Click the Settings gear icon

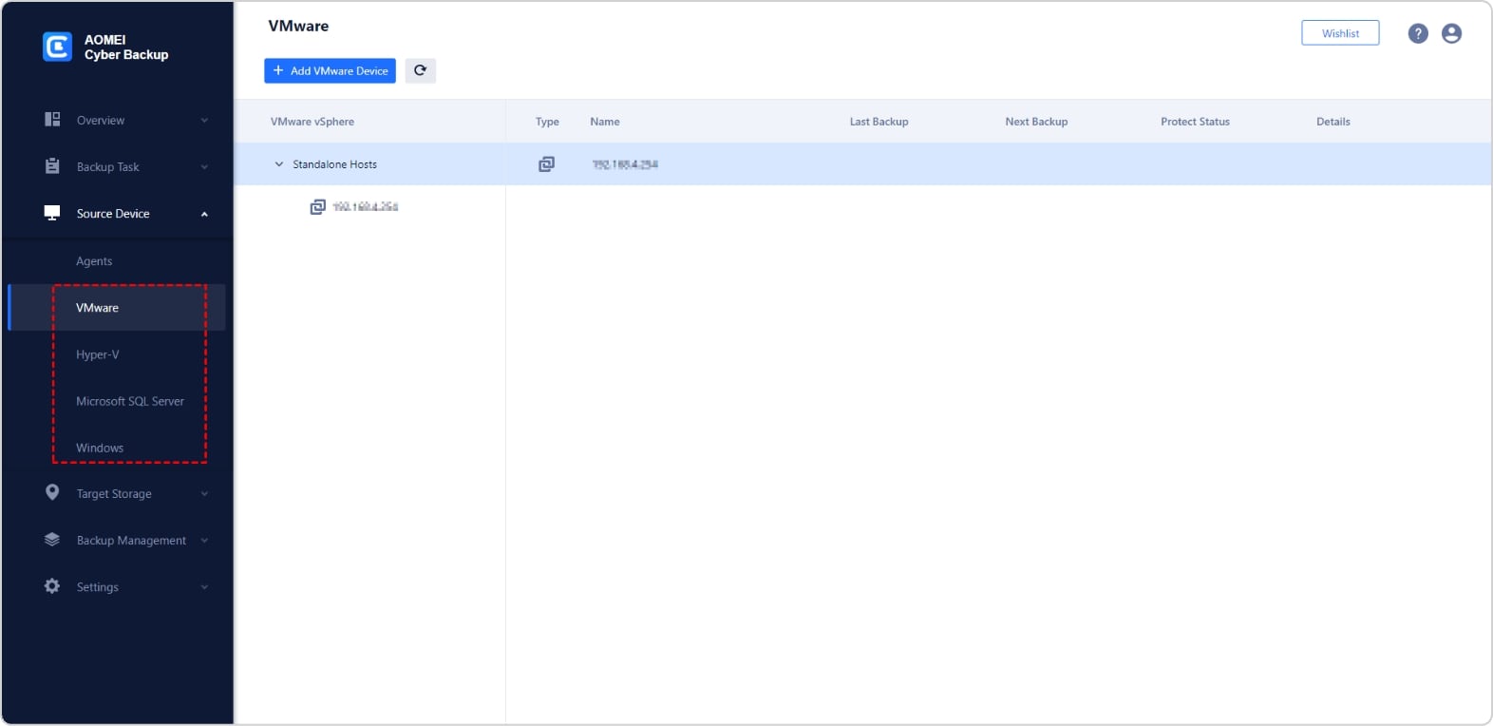[x=52, y=586]
